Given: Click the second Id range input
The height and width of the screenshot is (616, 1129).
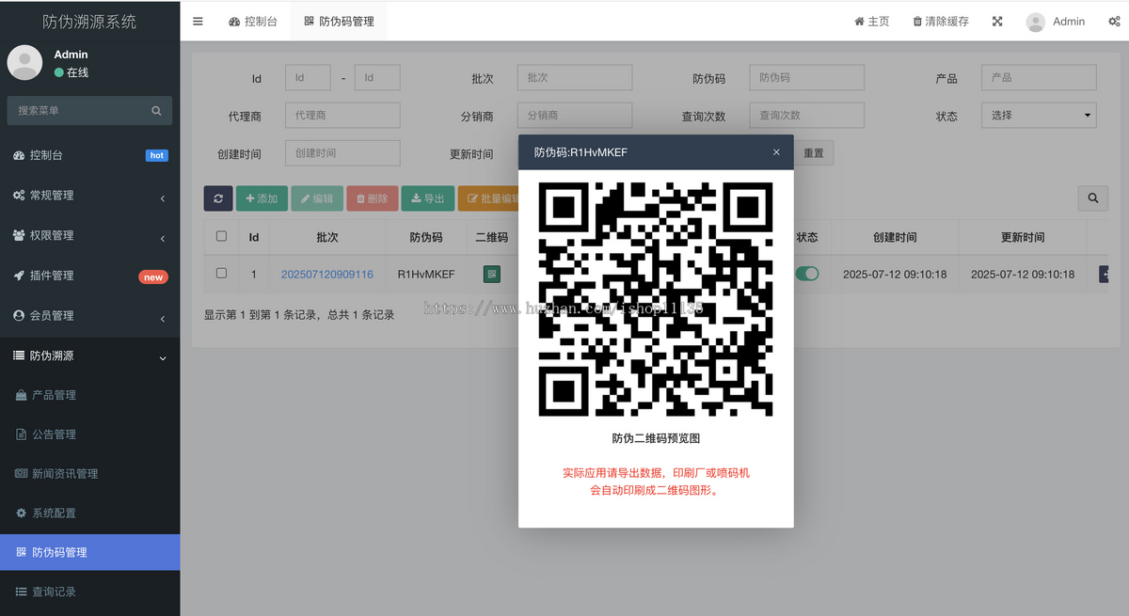Looking at the screenshot, I should (377, 77).
